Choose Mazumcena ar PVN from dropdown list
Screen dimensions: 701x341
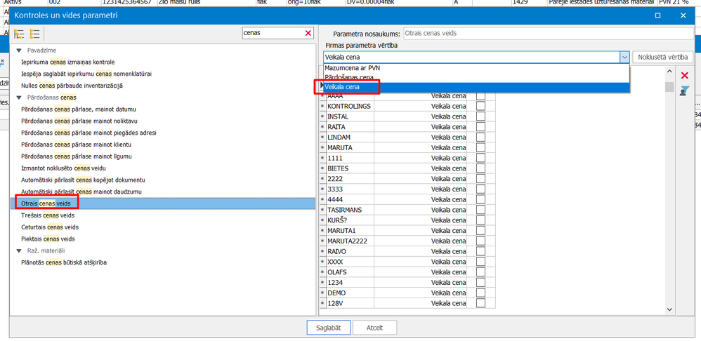[476, 68]
